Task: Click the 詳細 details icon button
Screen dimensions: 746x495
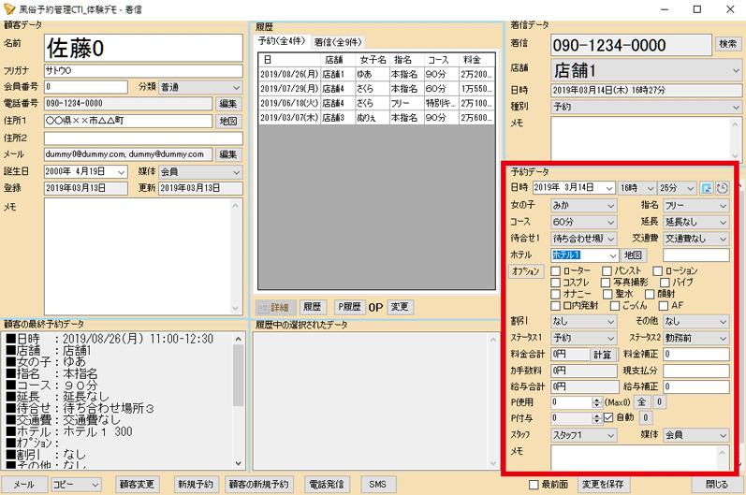Action: (x=274, y=307)
